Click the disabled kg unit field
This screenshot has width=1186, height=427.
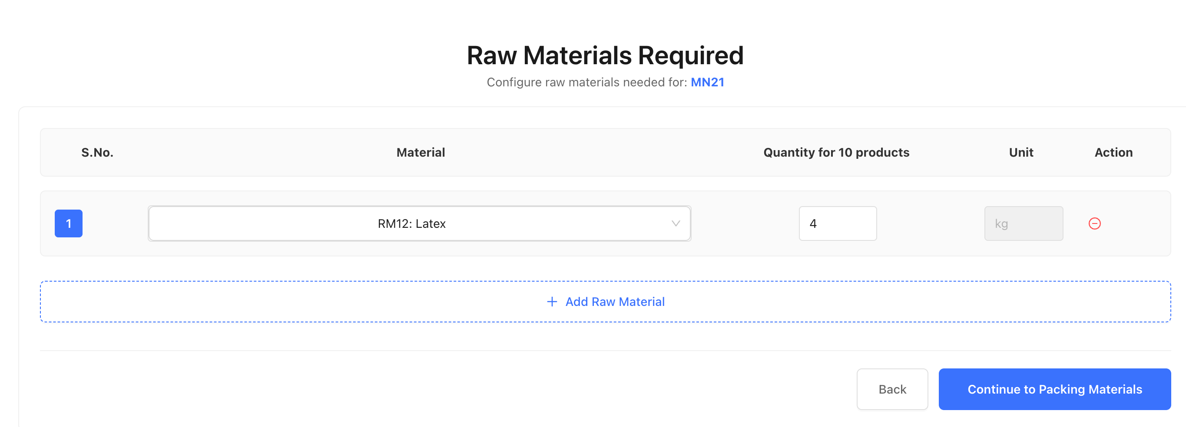(1023, 223)
